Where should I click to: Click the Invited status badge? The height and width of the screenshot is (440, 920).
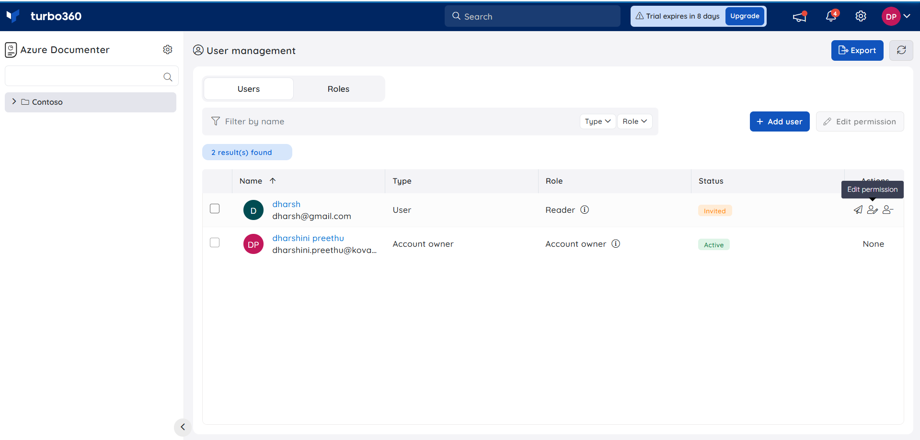click(714, 211)
